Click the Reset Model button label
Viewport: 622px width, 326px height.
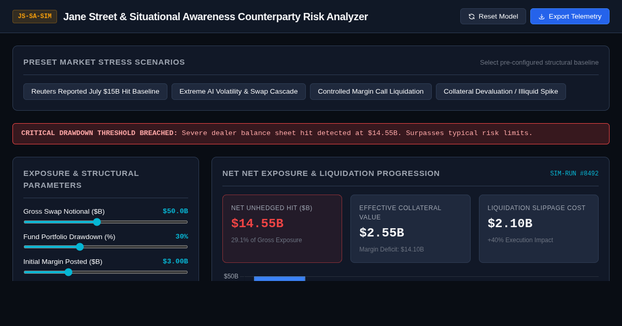coord(498,17)
